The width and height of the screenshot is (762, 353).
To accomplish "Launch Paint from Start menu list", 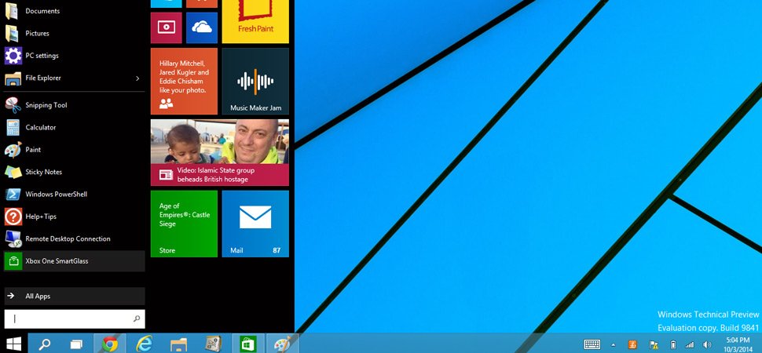I will [75, 150].
